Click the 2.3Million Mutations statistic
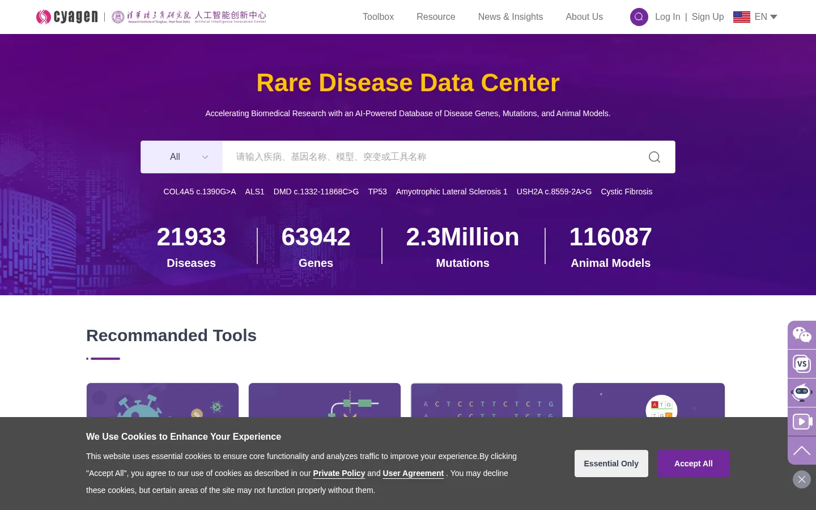816x510 pixels. pos(462,246)
